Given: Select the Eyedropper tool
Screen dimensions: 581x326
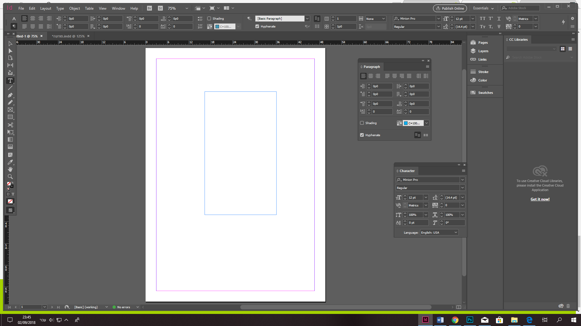Looking at the screenshot, I should click(x=10, y=162).
